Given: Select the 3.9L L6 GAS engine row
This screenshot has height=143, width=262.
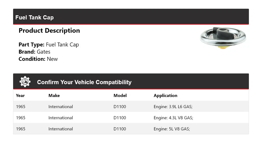Looking at the screenshot, I should click(173, 107).
